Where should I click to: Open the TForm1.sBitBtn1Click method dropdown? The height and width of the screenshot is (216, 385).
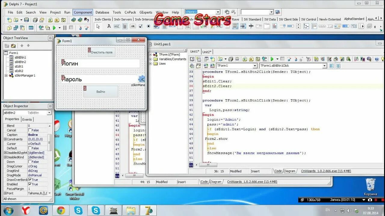coord(324,66)
